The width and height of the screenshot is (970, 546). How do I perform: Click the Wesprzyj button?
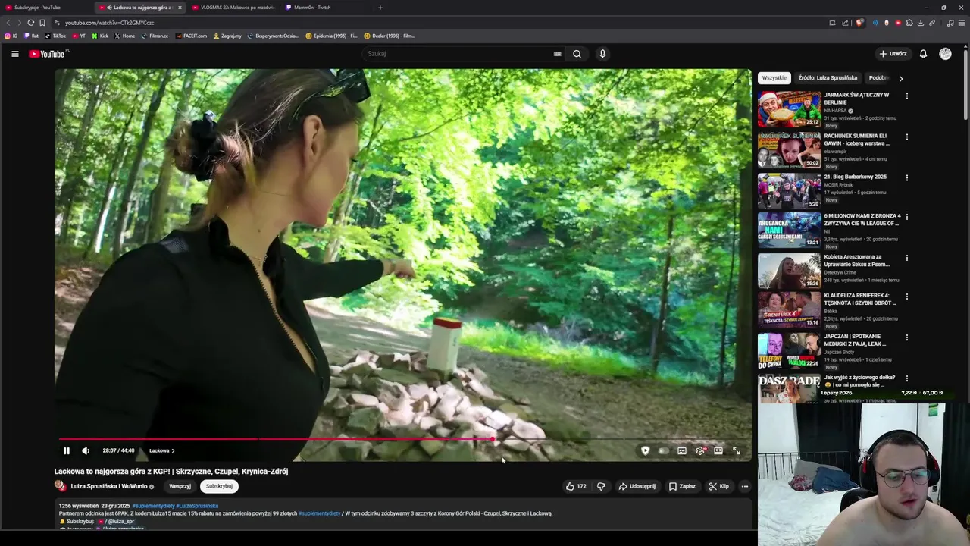click(x=180, y=486)
